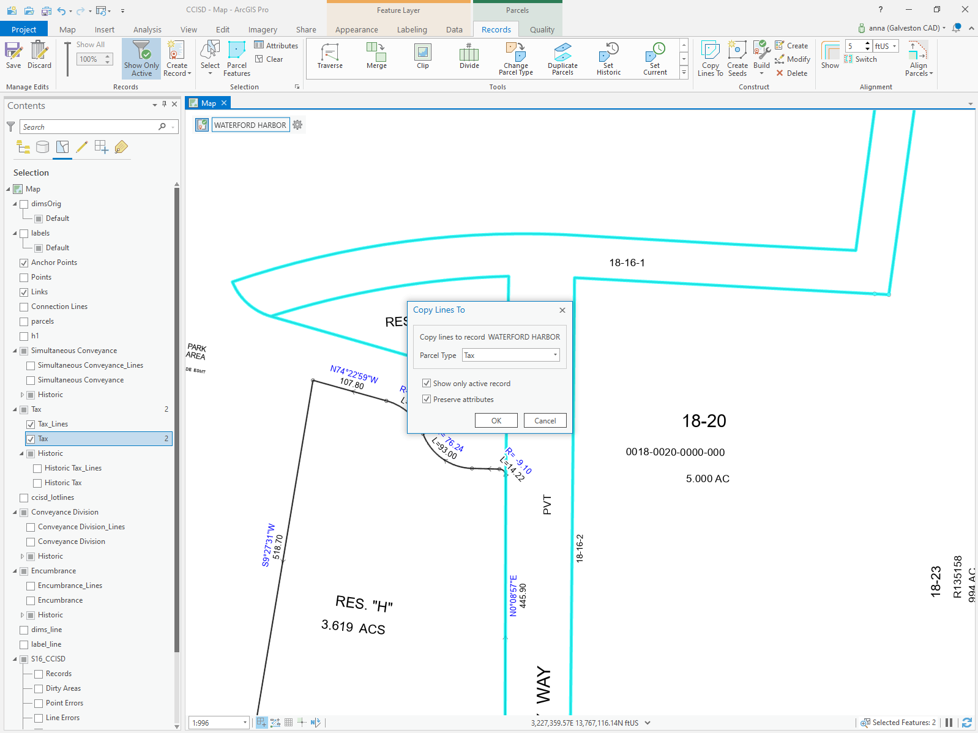The height and width of the screenshot is (733, 978).
Task: Start the Divide tool
Action: [469, 56]
